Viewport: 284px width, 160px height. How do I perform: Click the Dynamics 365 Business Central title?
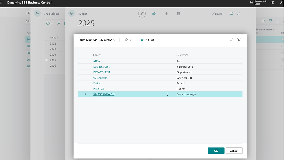(x=29, y=3)
